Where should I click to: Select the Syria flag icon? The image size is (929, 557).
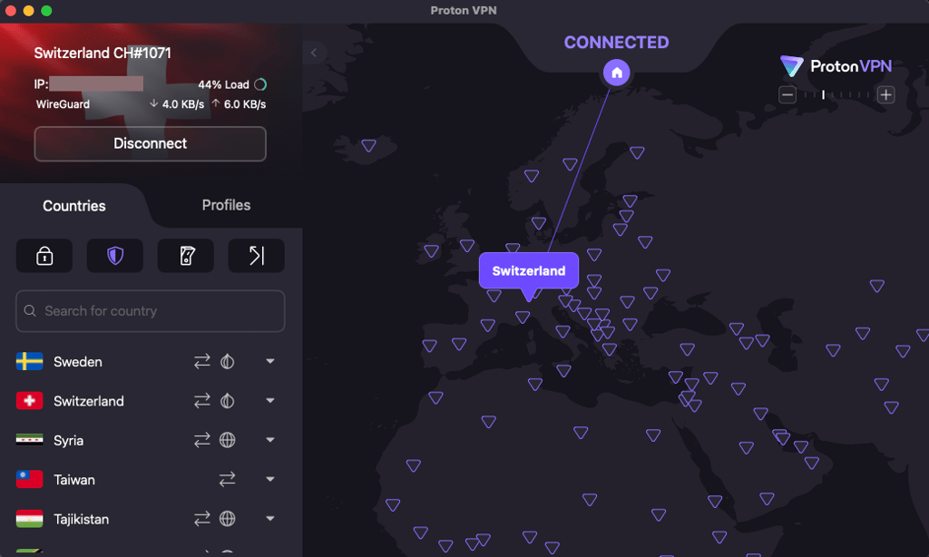29,440
